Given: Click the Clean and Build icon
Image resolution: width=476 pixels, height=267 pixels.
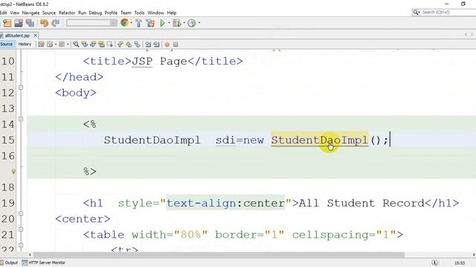Looking at the screenshot, I should pos(150,23).
